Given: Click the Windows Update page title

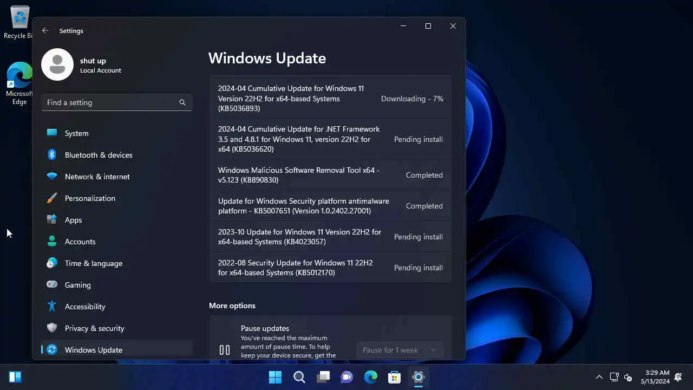Looking at the screenshot, I should point(267,58).
